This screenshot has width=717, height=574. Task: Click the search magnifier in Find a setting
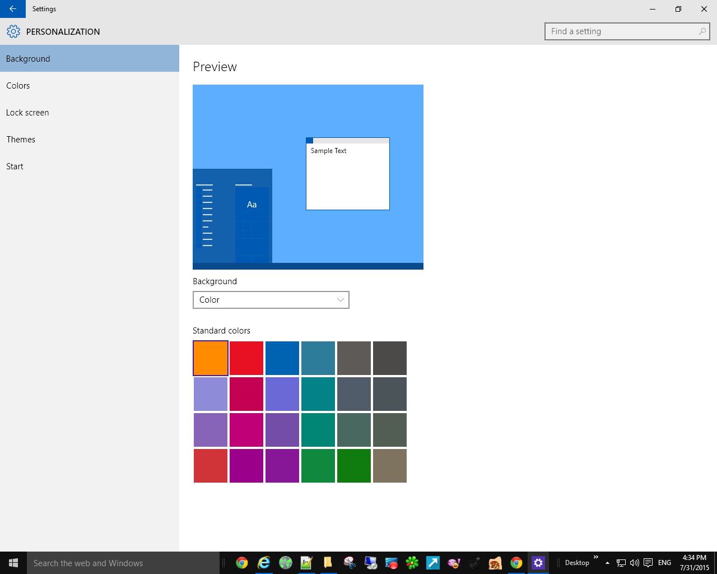click(702, 31)
